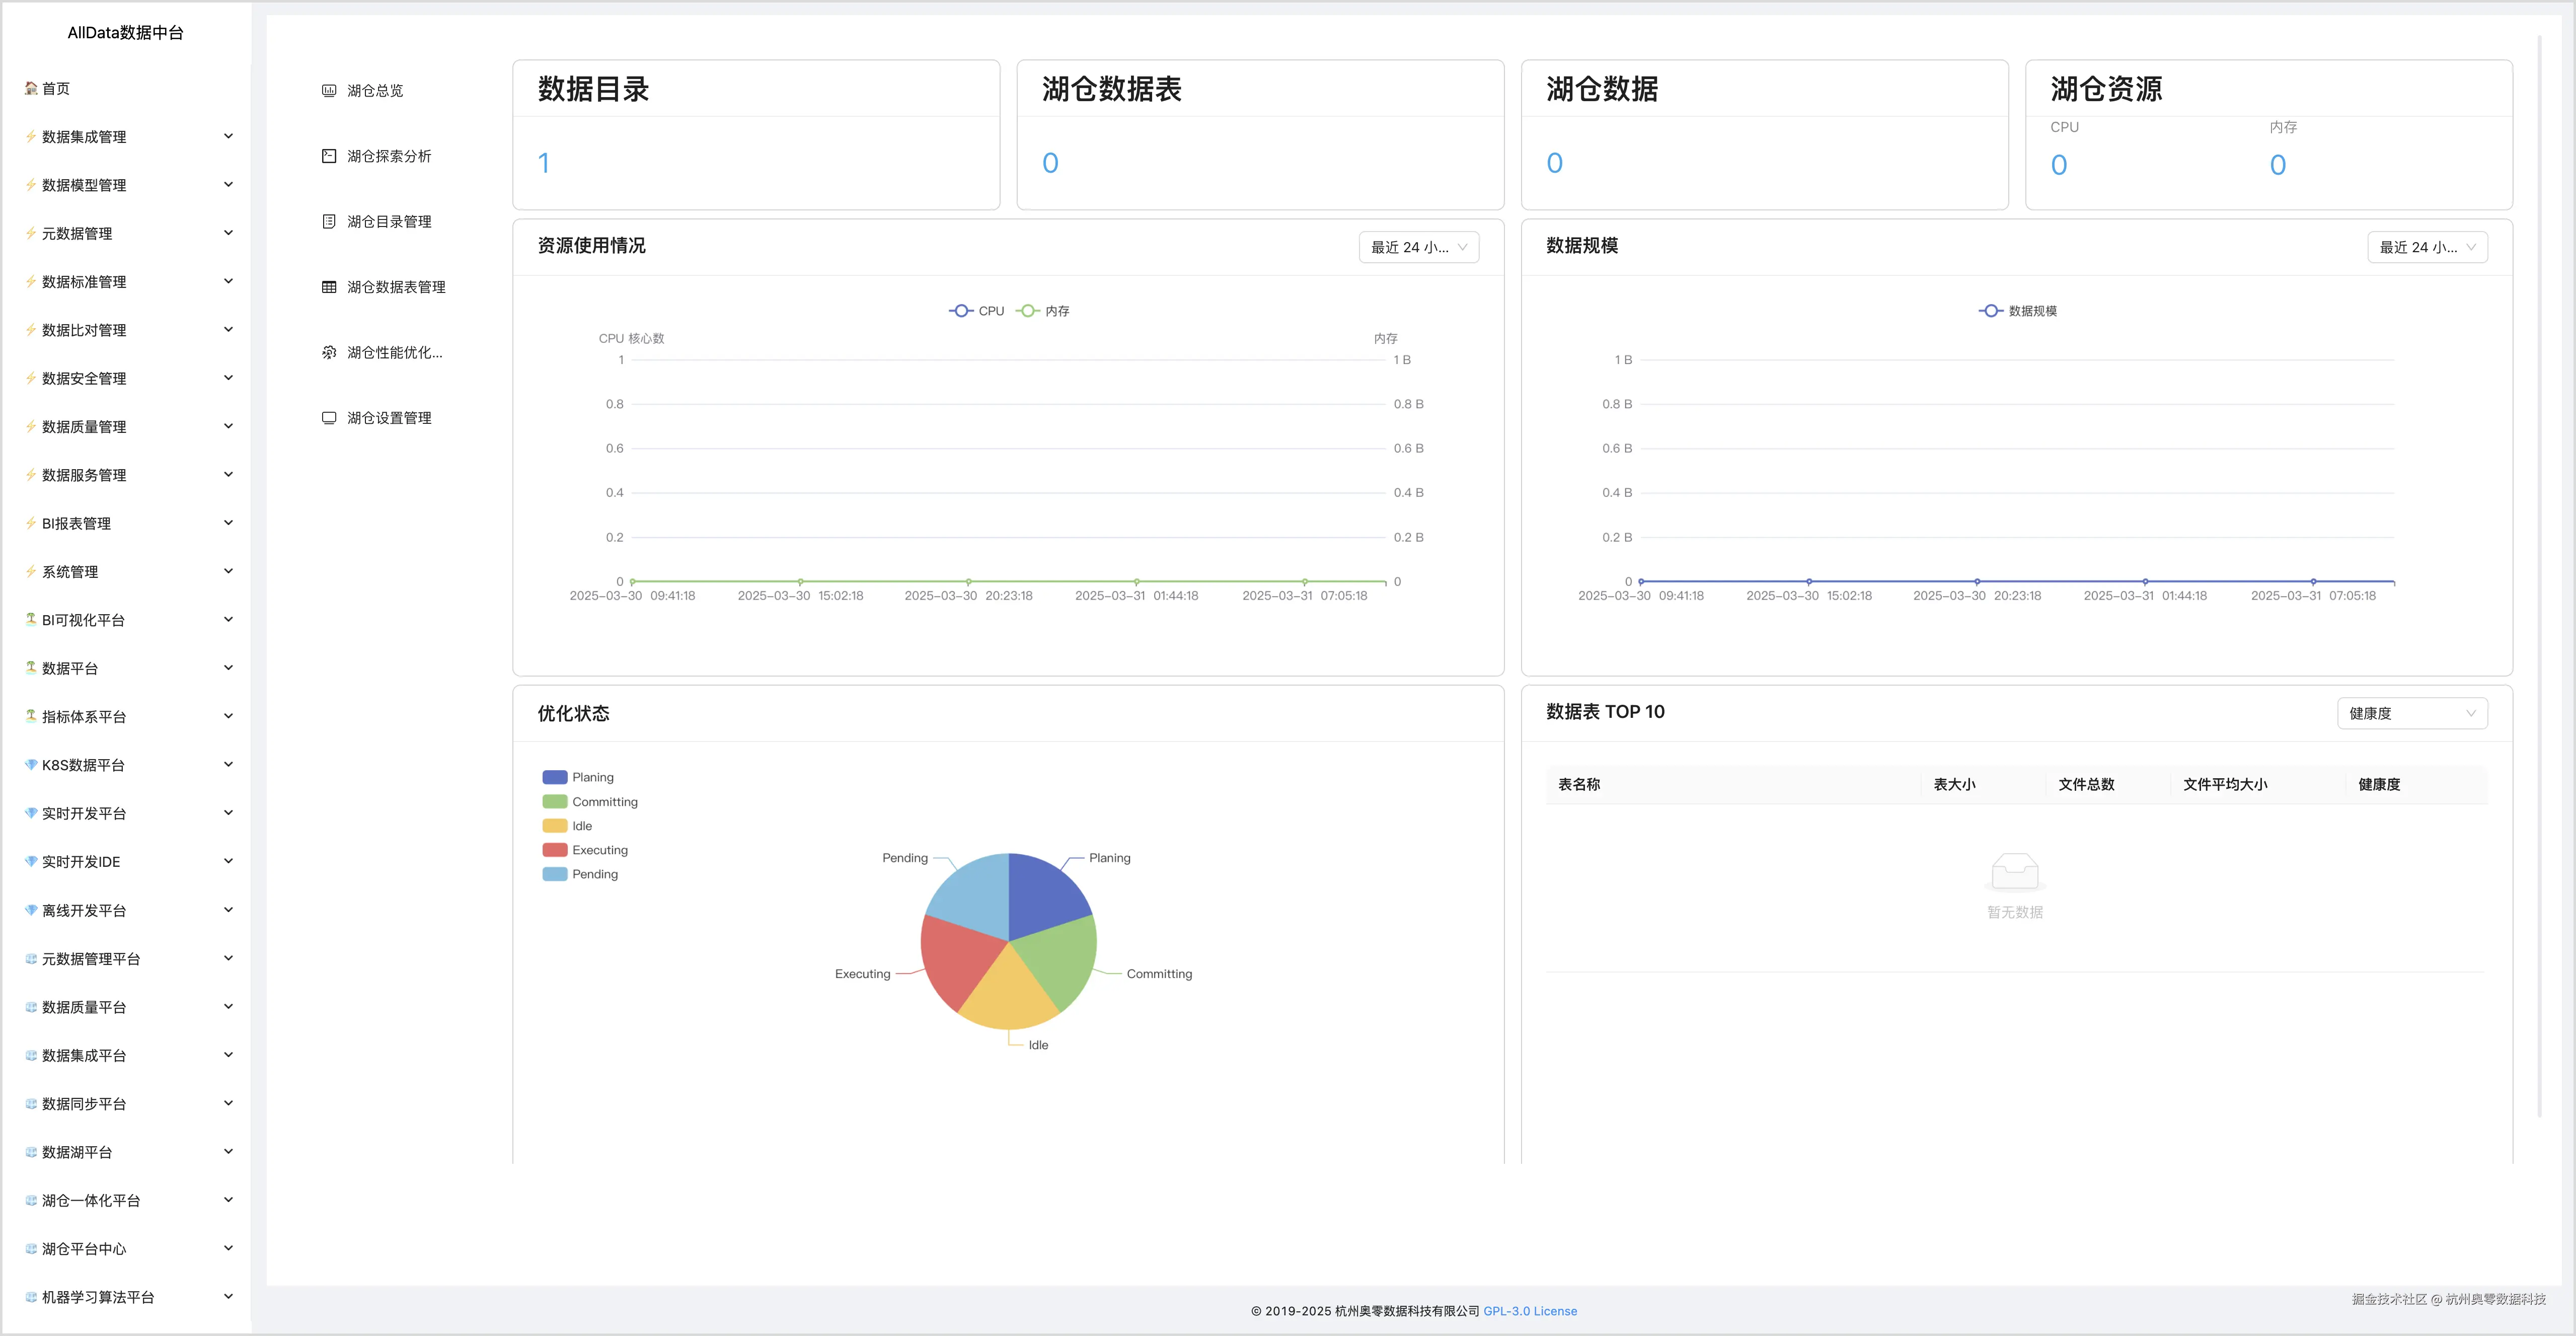Viewport: 2576px width, 1336px height.
Task: Click the 湖仓设置管理 monitor icon
Action: pyautogui.click(x=329, y=418)
